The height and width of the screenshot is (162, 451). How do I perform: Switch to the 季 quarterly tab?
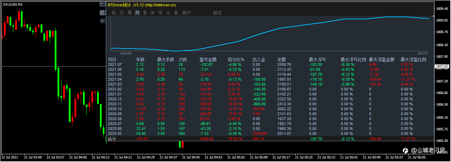[145, 13]
